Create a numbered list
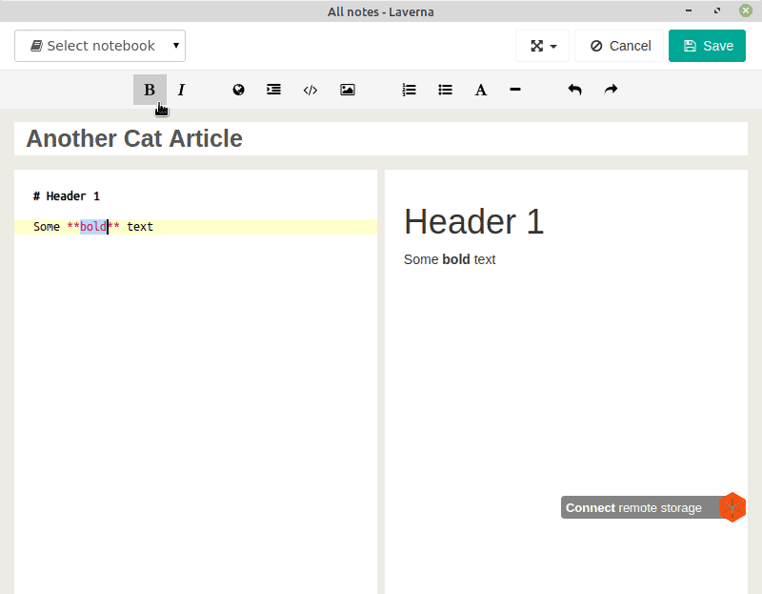762x594 pixels. (410, 90)
